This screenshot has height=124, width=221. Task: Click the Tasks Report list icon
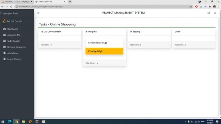pos(4,41)
